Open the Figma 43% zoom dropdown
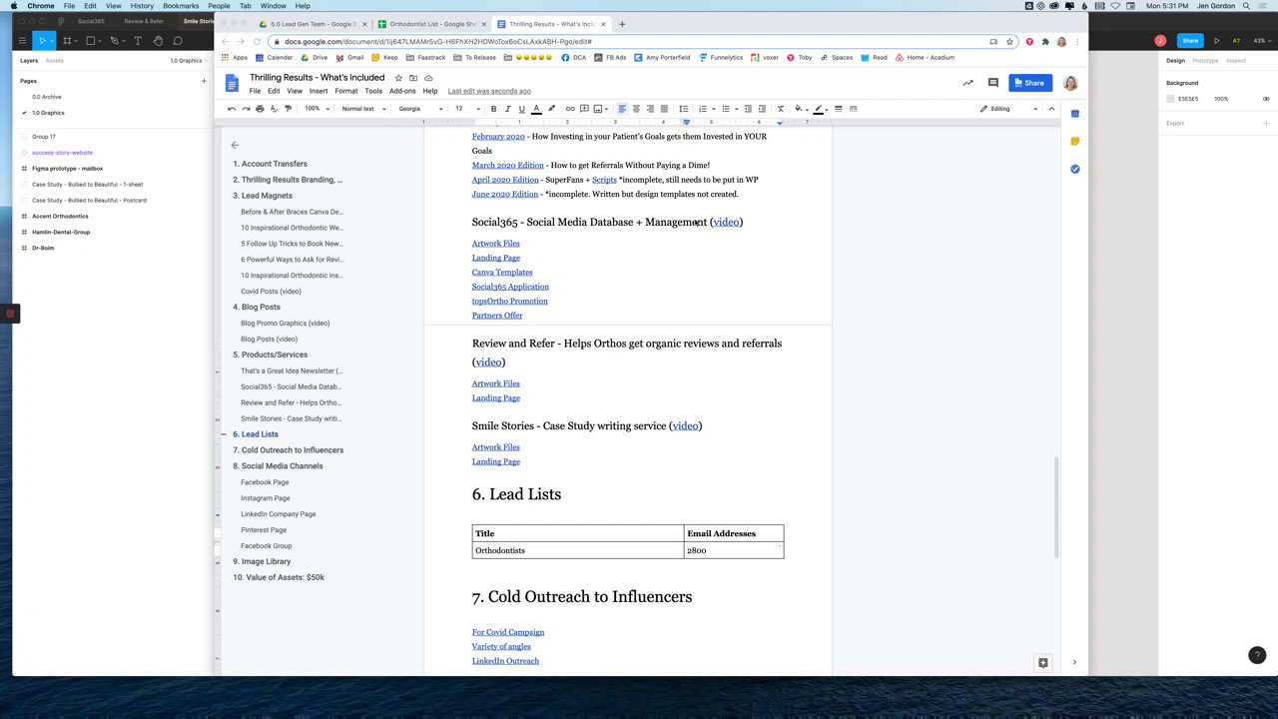 coord(1260,41)
